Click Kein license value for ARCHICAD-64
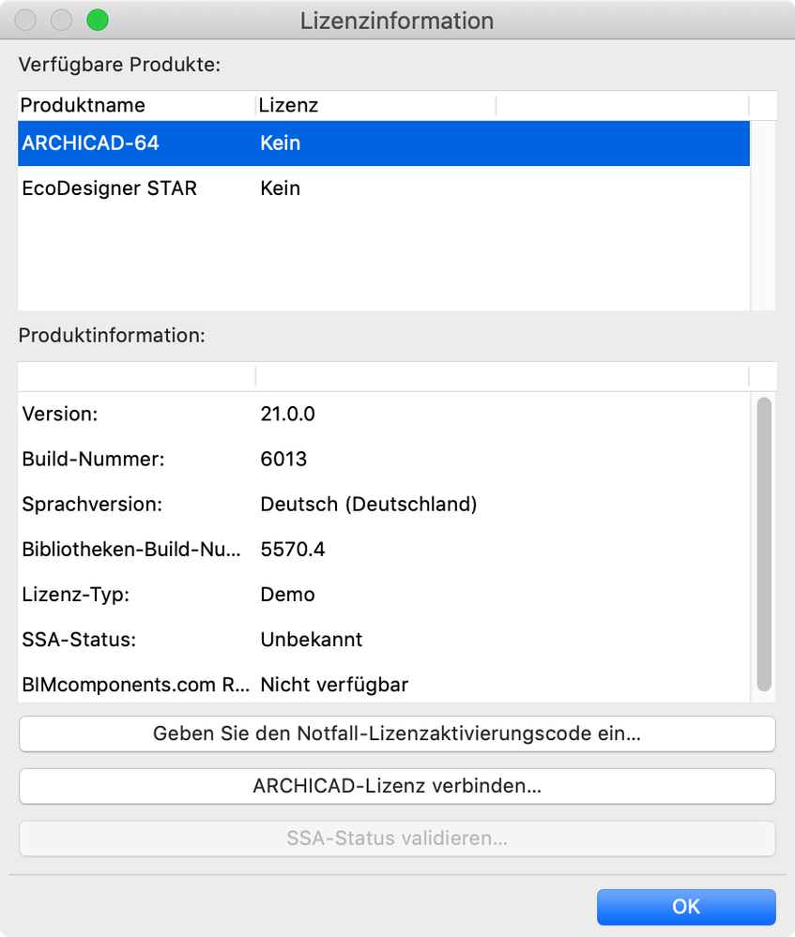The image size is (795, 937). [280, 144]
